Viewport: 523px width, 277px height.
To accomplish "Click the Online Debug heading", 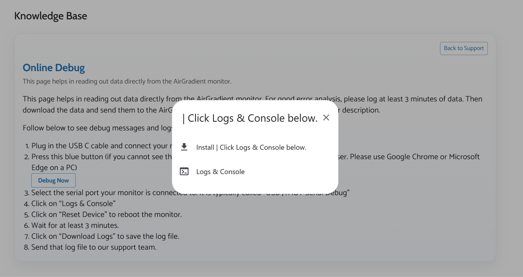I will pos(54,68).
